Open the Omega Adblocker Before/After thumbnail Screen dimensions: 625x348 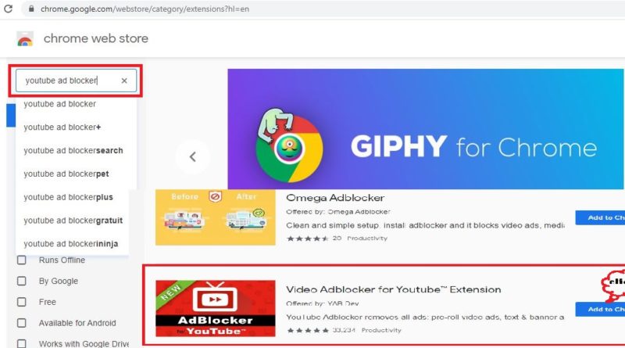(x=216, y=217)
